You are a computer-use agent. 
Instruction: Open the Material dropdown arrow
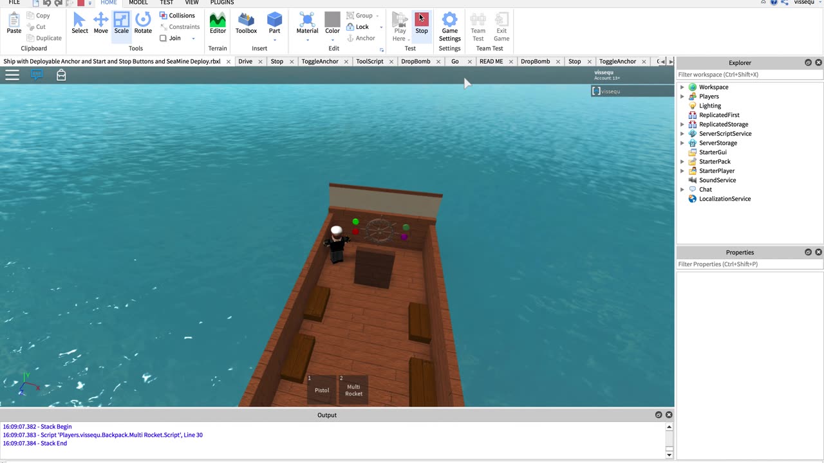tap(307, 40)
